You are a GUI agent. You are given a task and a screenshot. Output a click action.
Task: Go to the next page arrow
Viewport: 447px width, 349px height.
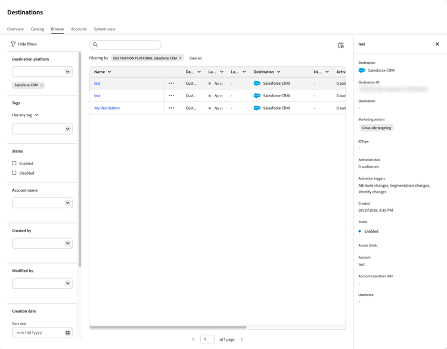point(242,339)
